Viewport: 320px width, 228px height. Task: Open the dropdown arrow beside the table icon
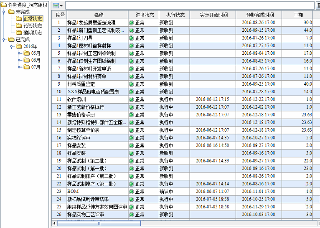[x=61, y=6]
